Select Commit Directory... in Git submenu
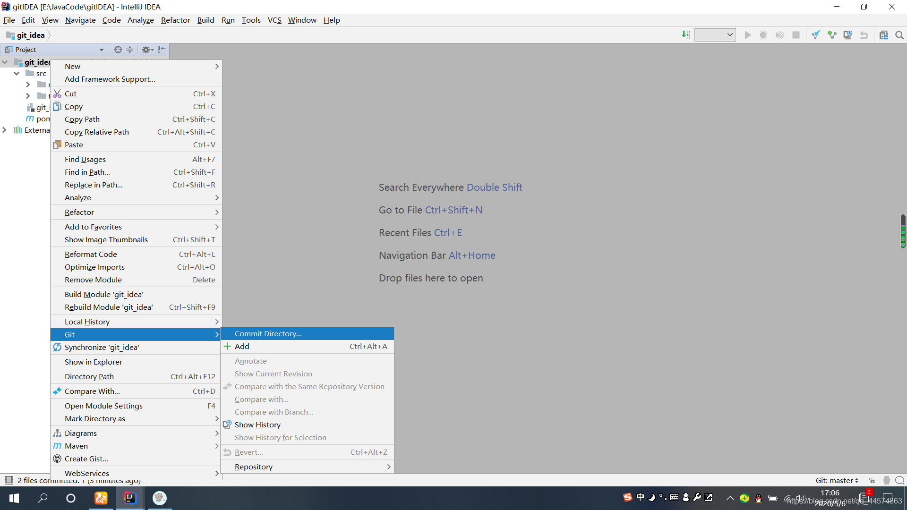The image size is (907, 510). 308,333
